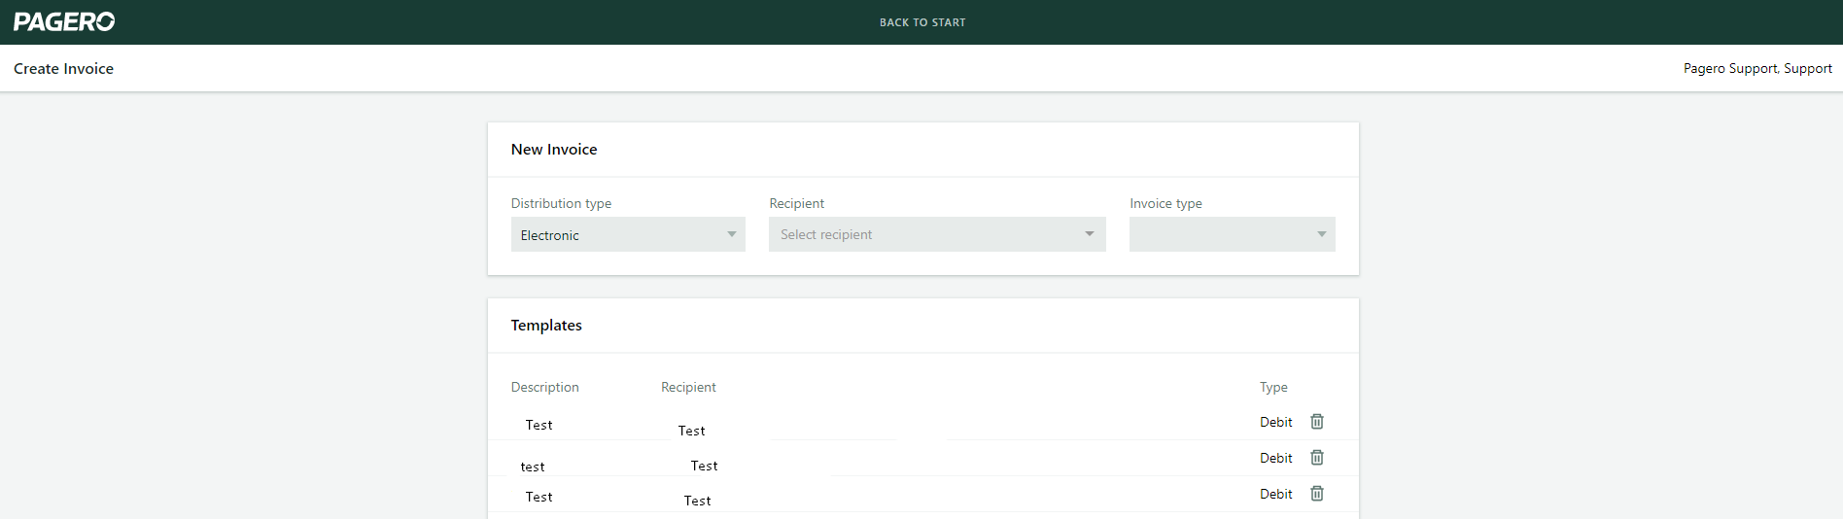The width and height of the screenshot is (1843, 519).
Task: Go BACK TO START
Action: (x=922, y=22)
